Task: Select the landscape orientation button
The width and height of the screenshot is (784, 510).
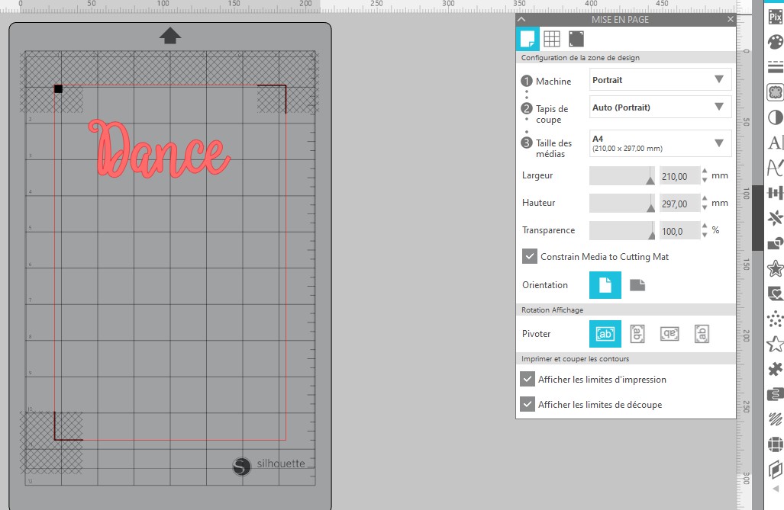Action: coord(638,284)
